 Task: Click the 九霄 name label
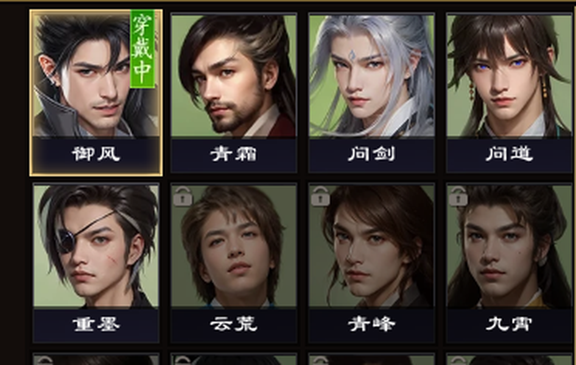[509, 324]
